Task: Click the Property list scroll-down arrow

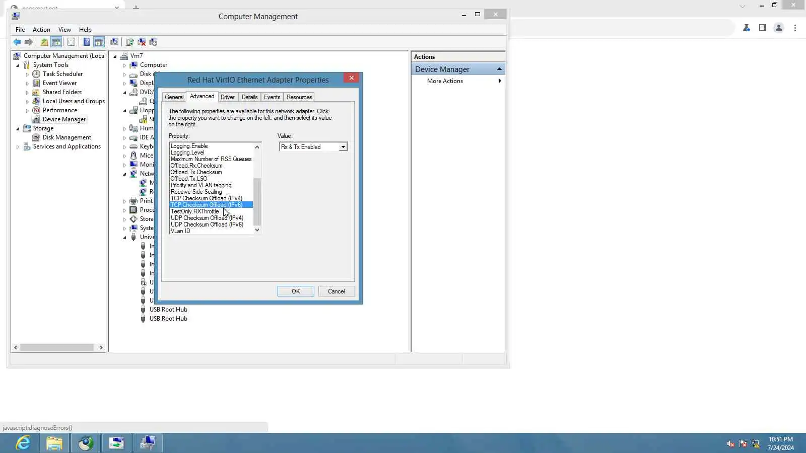Action: pyautogui.click(x=257, y=230)
